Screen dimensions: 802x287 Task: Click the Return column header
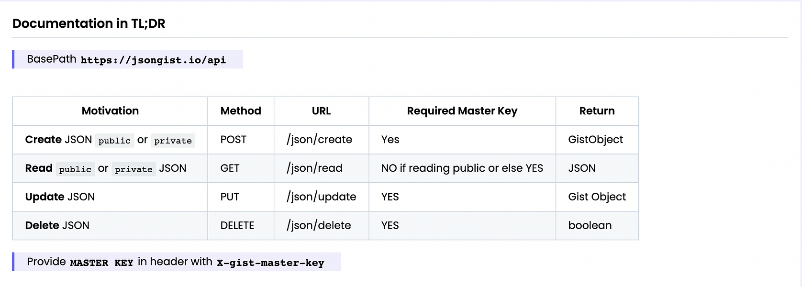597,111
